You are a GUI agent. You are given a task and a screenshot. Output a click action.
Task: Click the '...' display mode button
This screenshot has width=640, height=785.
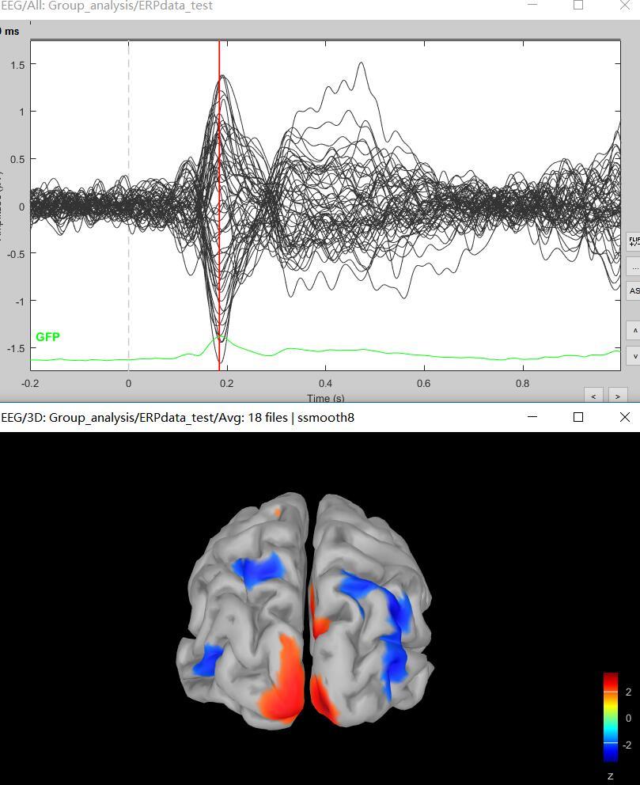pyautogui.click(x=634, y=267)
